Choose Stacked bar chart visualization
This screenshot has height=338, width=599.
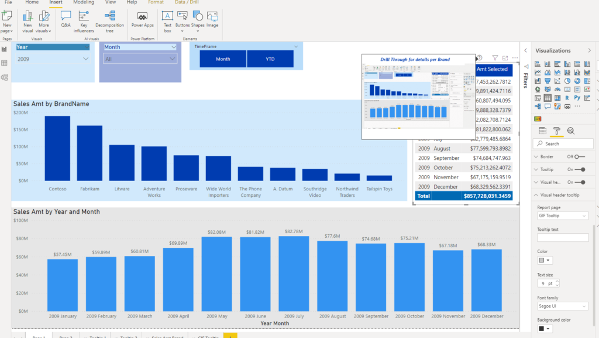[x=538, y=64]
